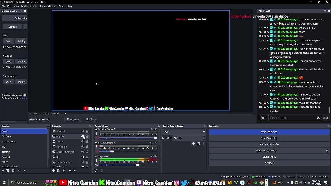Add a new scene with plus icon
331x186 pixels.
click(x=3, y=171)
